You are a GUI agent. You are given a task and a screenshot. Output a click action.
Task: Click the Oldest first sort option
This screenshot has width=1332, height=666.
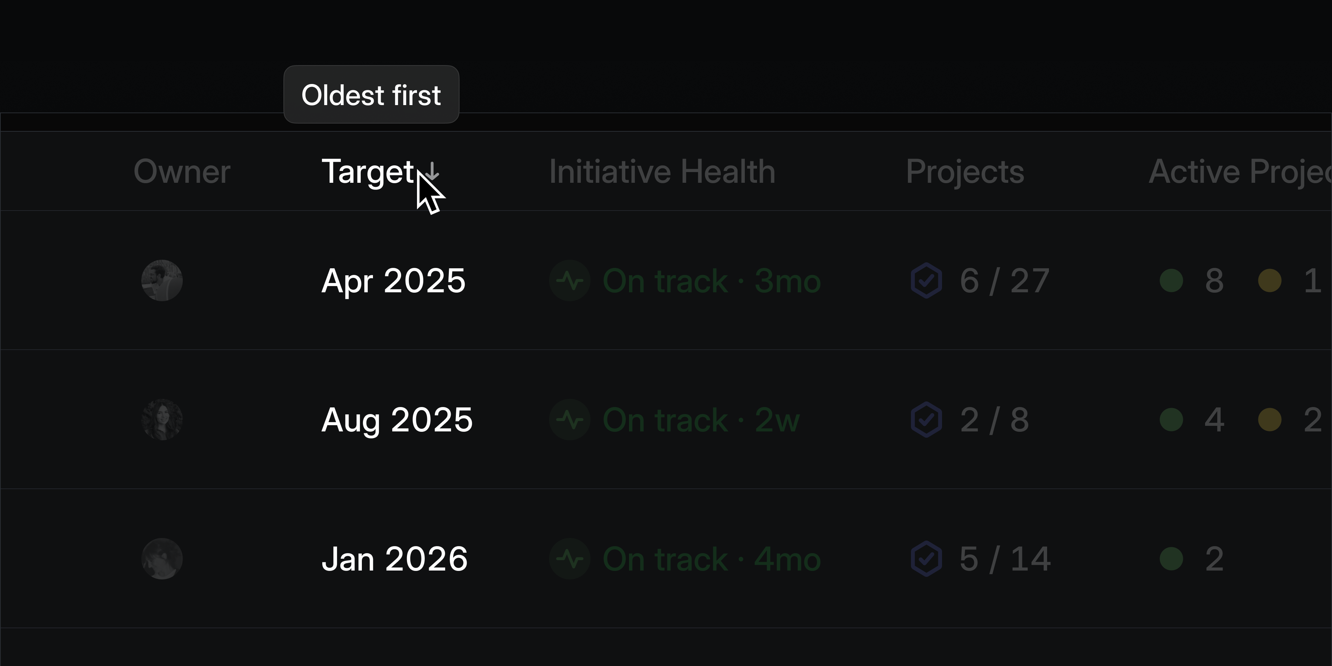point(371,94)
